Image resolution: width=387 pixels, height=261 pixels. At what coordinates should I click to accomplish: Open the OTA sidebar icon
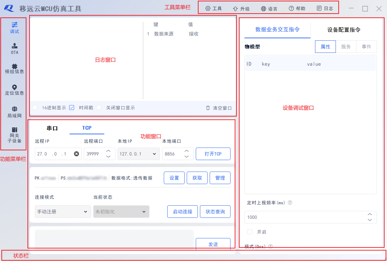tap(15, 46)
